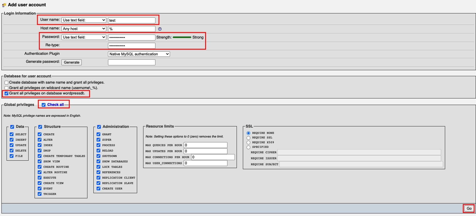The width and height of the screenshot is (476, 216).
Task: Uncheck the DROP structure privilege
Action: point(40,151)
